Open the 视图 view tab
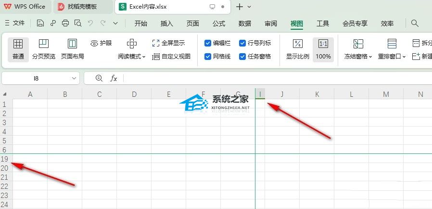The image size is (432, 209). click(x=297, y=23)
